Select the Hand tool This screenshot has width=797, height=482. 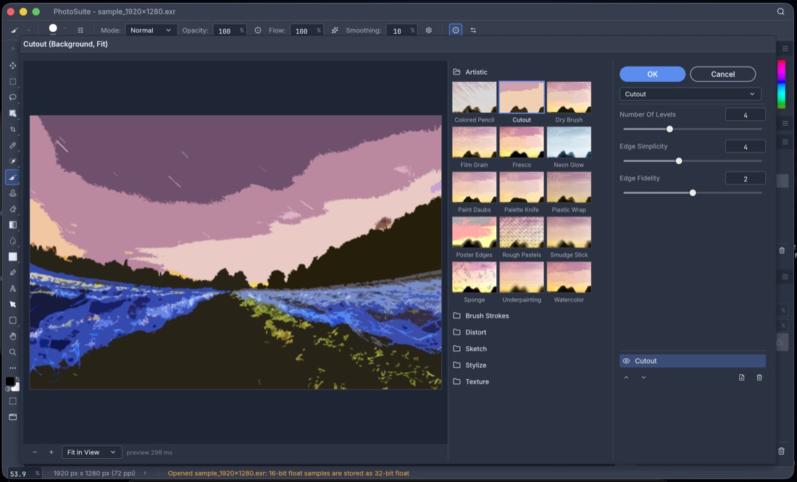13,337
